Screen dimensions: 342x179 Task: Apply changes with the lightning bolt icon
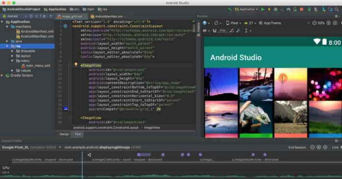(x=269, y=9)
